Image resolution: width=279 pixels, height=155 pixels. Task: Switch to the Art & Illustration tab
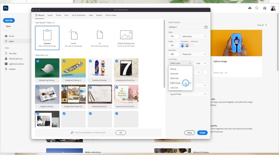pyautogui.click(x=78, y=15)
